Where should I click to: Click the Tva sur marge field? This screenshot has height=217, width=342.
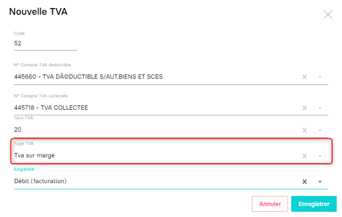pos(157,155)
